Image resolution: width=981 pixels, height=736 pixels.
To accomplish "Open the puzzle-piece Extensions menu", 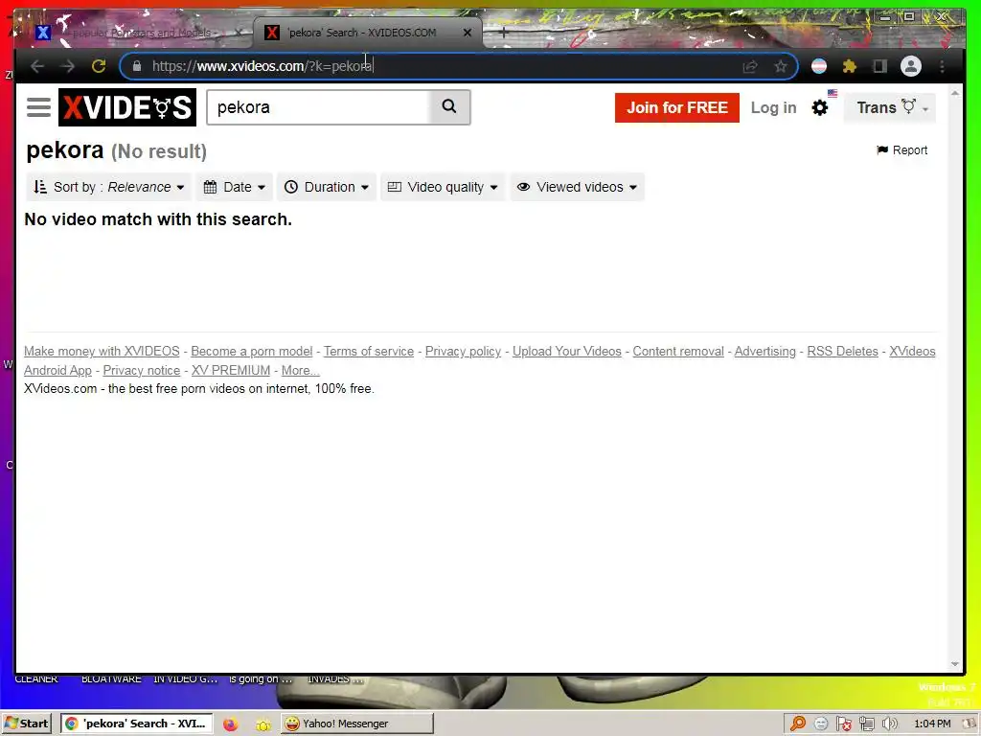I will 849,66.
